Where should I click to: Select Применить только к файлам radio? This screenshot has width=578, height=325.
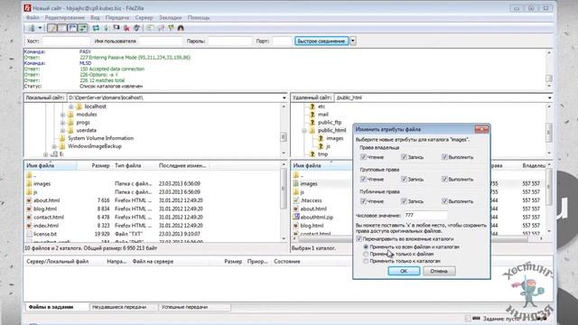point(366,254)
